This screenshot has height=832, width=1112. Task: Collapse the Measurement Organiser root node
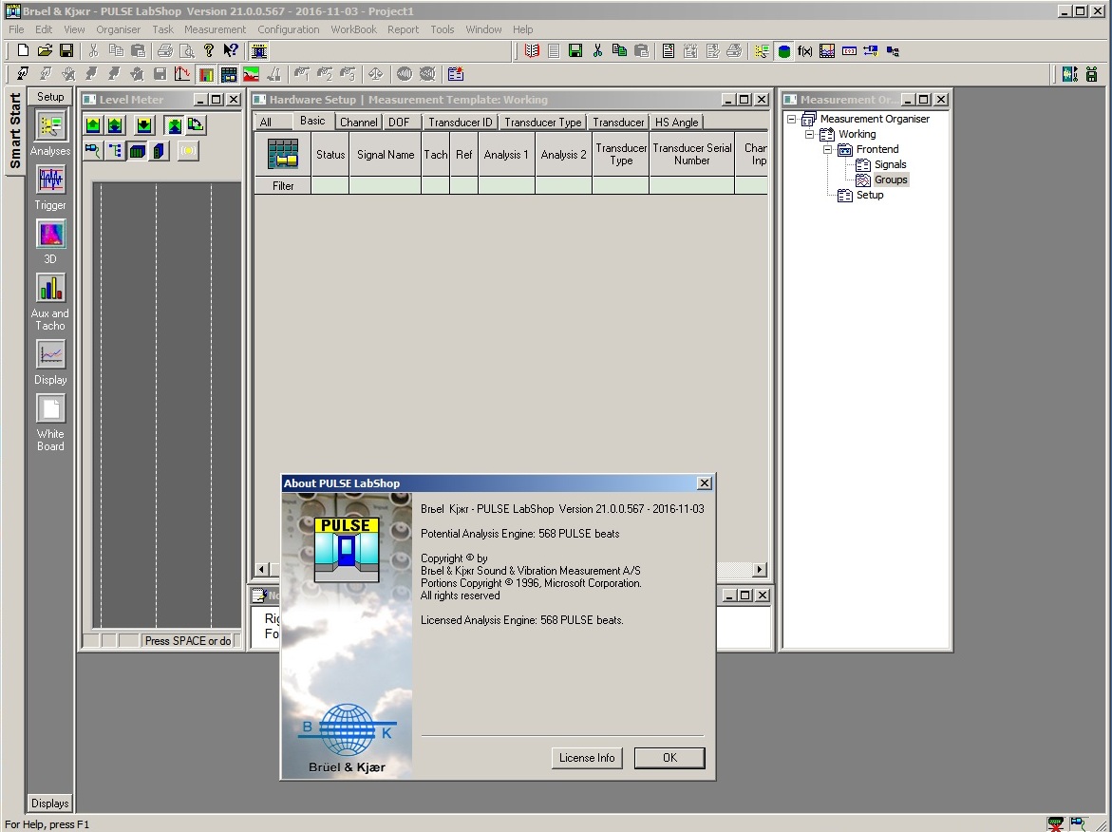pyautogui.click(x=792, y=119)
